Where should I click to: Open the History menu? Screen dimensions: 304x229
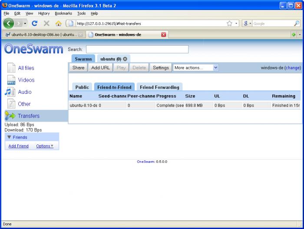coord(44,13)
